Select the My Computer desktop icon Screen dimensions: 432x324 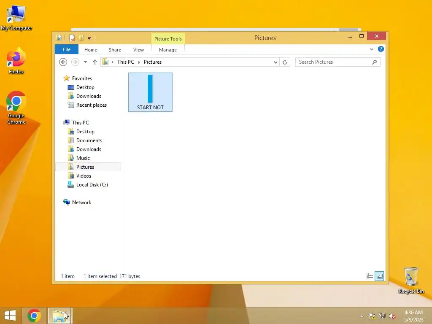(x=16, y=18)
